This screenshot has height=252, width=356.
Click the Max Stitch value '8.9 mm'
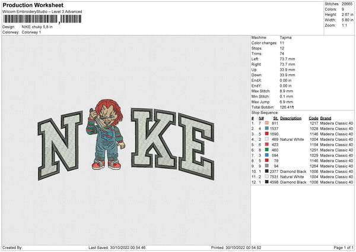pyautogui.click(x=287, y=91)
